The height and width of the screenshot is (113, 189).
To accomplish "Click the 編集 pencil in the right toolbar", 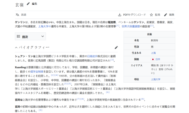I will point(169,15).
